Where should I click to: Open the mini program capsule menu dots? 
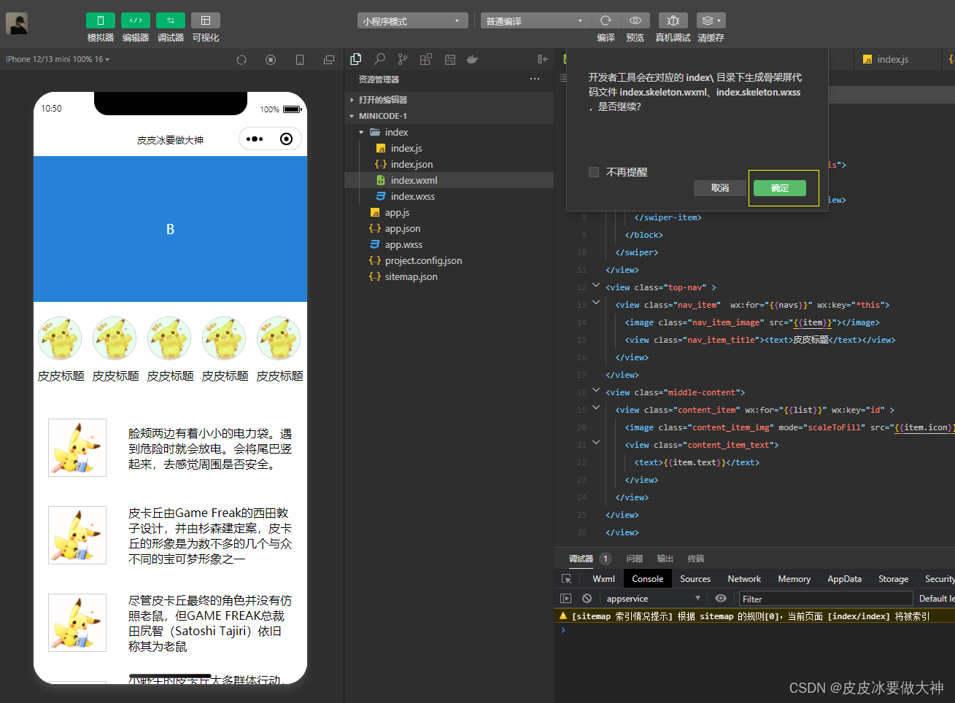(x=255, y=139)
